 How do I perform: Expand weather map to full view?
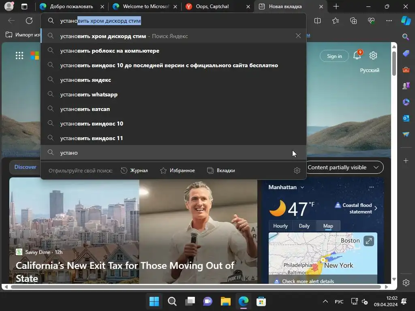368,241
